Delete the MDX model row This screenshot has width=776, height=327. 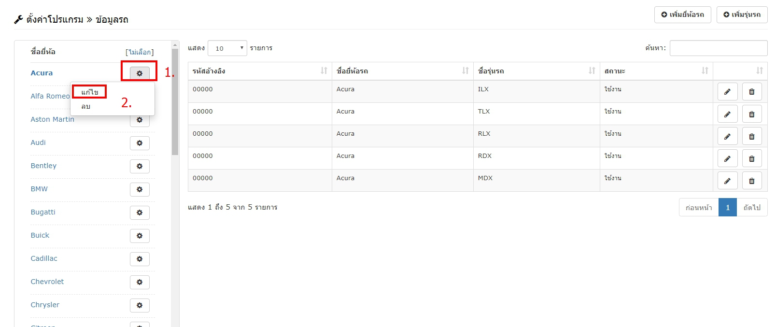tap(752, 181)
